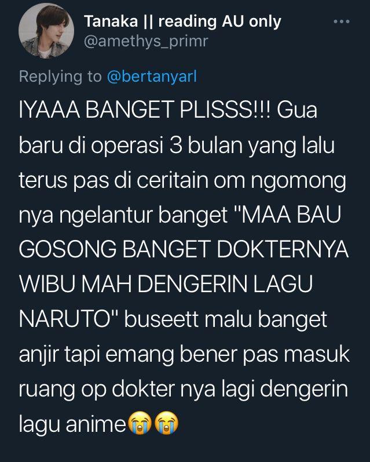Click the word "buseett" in the tweet
Viewport: 370px width, 462px height.
tap(162, 319)
